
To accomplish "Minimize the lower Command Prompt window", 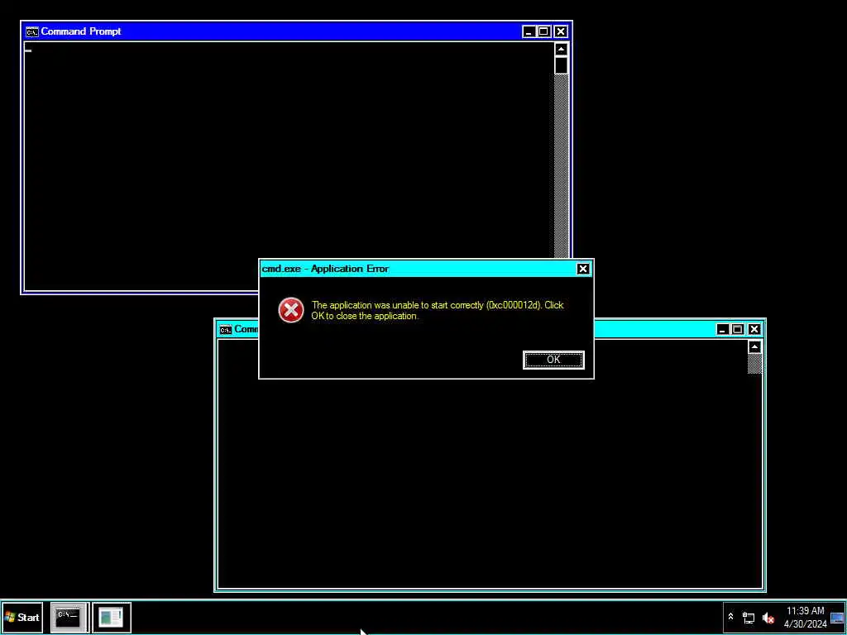I will coord(722,329).
